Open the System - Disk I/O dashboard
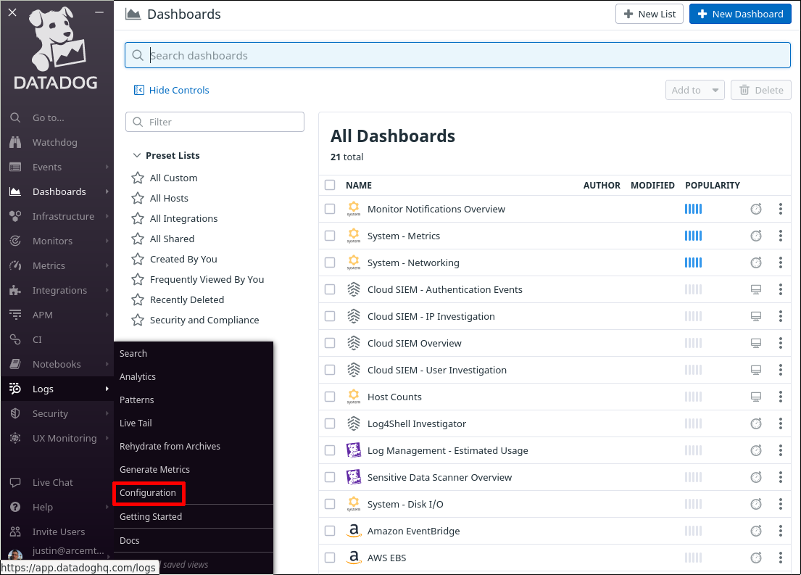 pyautogui.click(x=405, y=505)
